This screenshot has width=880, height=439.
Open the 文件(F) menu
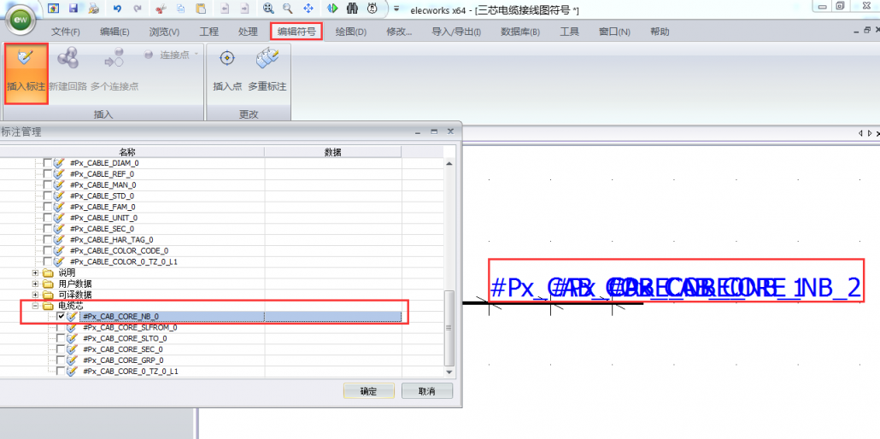pos(66,32)
